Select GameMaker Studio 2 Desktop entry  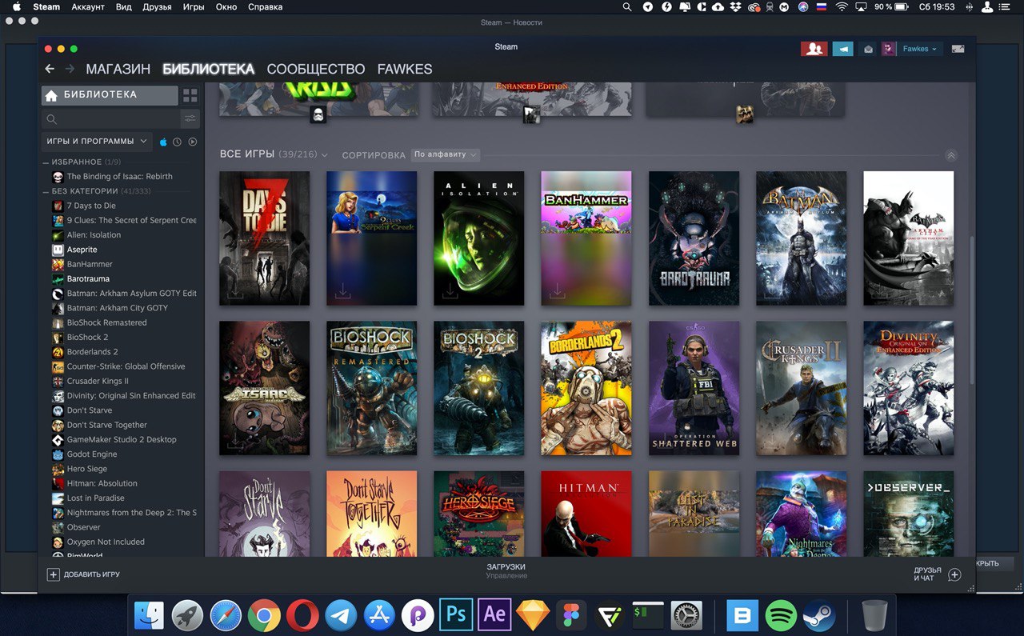pos(122,439)
